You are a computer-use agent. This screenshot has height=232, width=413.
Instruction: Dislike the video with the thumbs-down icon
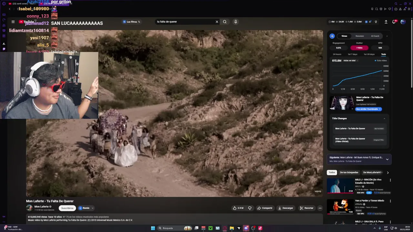click(x=250, y=208)
